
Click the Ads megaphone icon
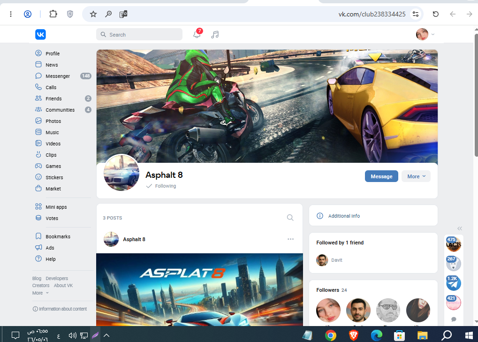pos(38,248)
